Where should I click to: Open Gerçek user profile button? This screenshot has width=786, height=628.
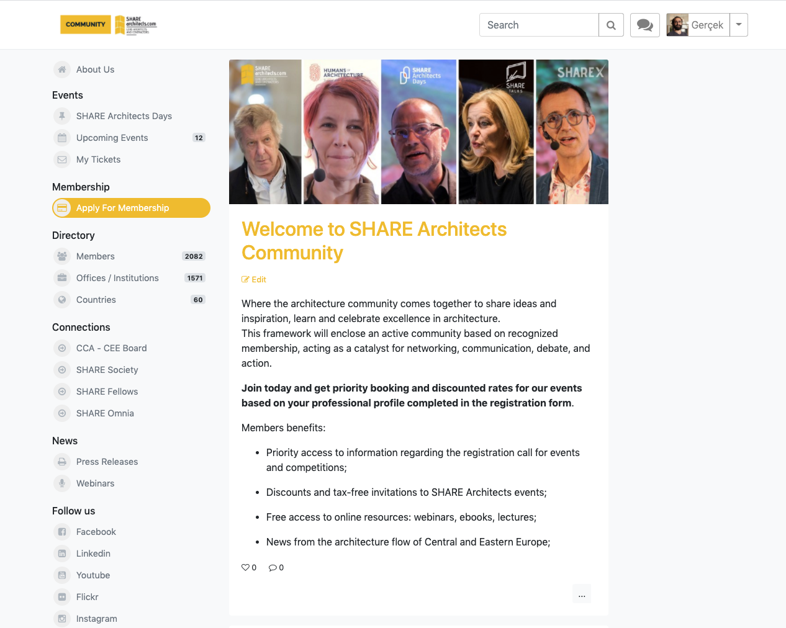point(698,25)
